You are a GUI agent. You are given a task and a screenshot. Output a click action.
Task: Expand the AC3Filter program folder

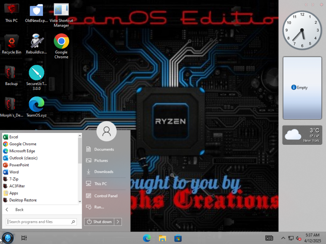coord(40,186)
